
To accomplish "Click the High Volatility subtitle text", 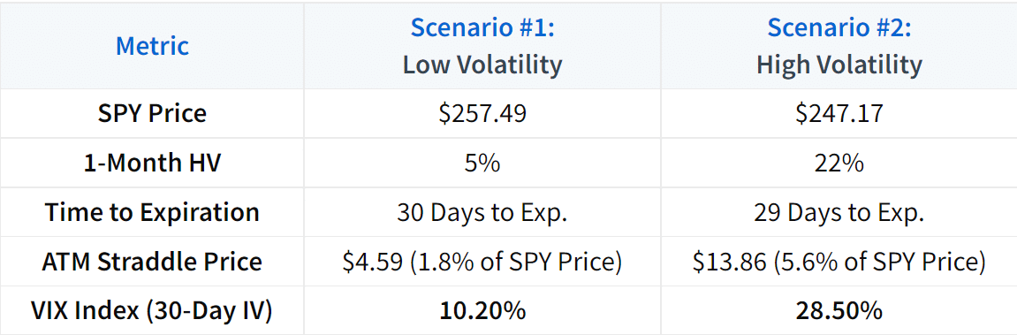I will tap(839, 65).
